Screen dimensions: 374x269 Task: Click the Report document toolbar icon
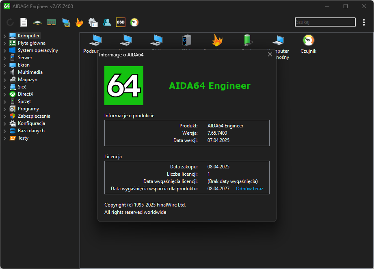click(x=24, y=22)
